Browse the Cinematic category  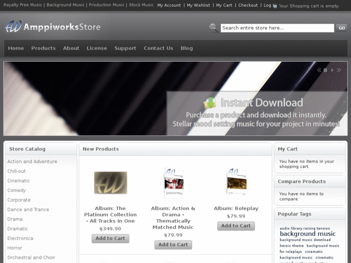(18, 180)
